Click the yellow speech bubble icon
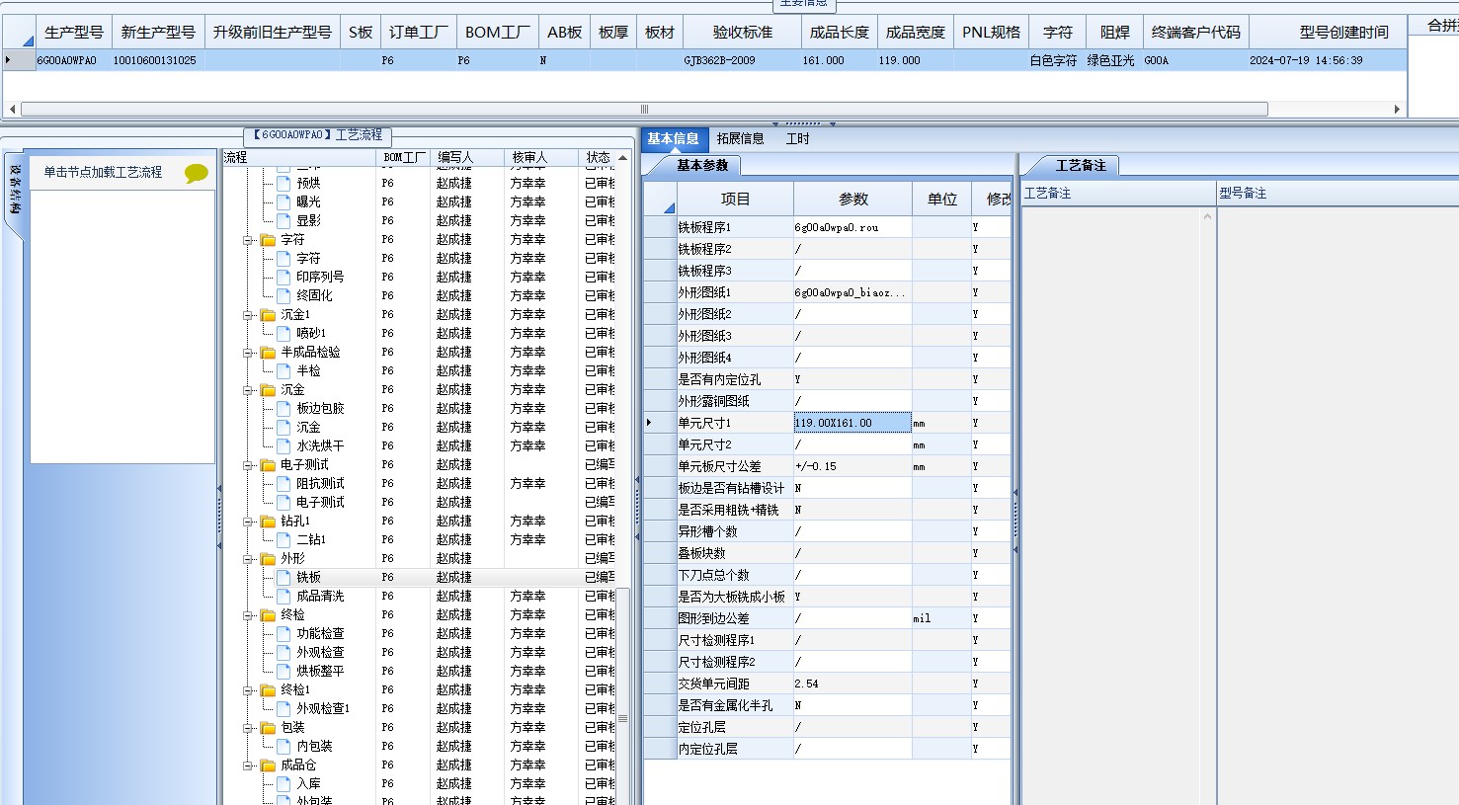 (197, 173)
